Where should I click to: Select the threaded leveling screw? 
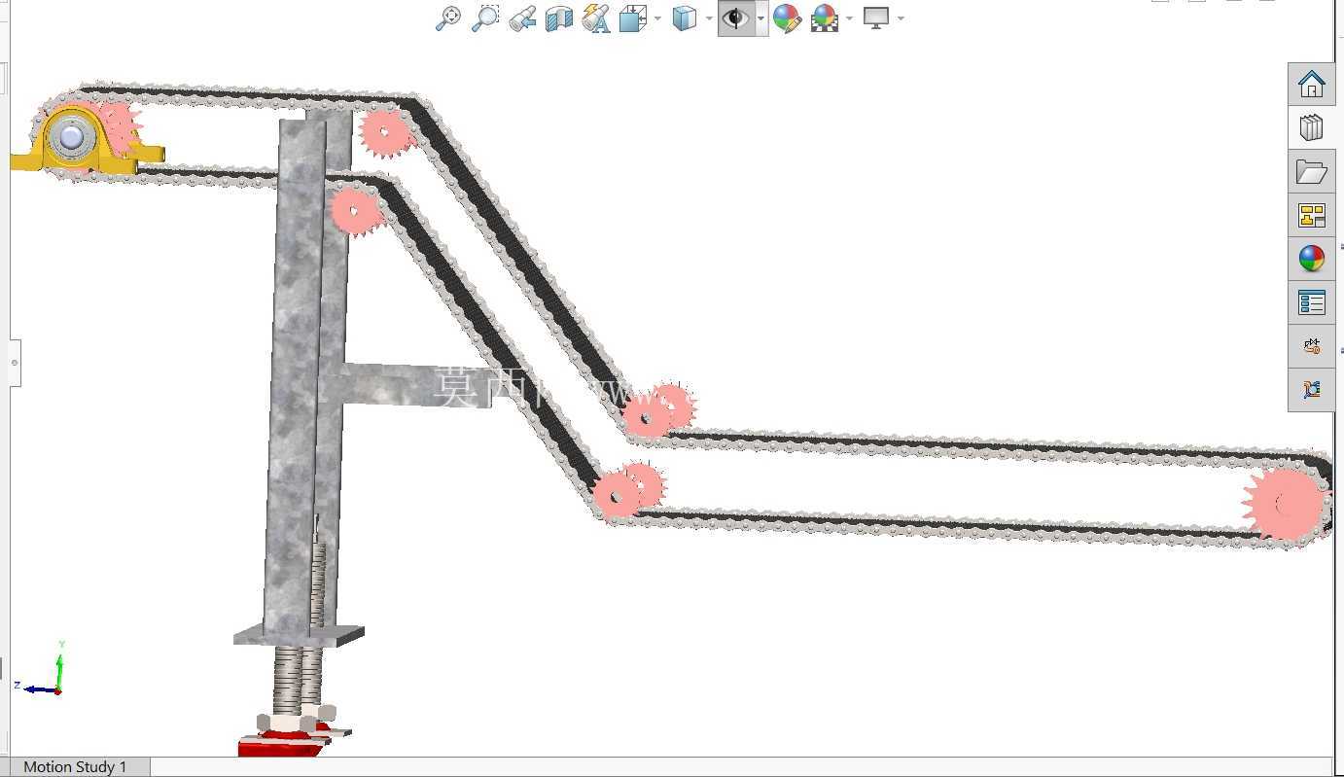click(x=288, y=680)
